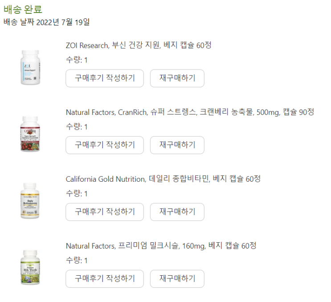Reorder the Natural Factors 밀크시슬 capsules
The width and height of the screenshot is (331, 302).
click(177, 278)
